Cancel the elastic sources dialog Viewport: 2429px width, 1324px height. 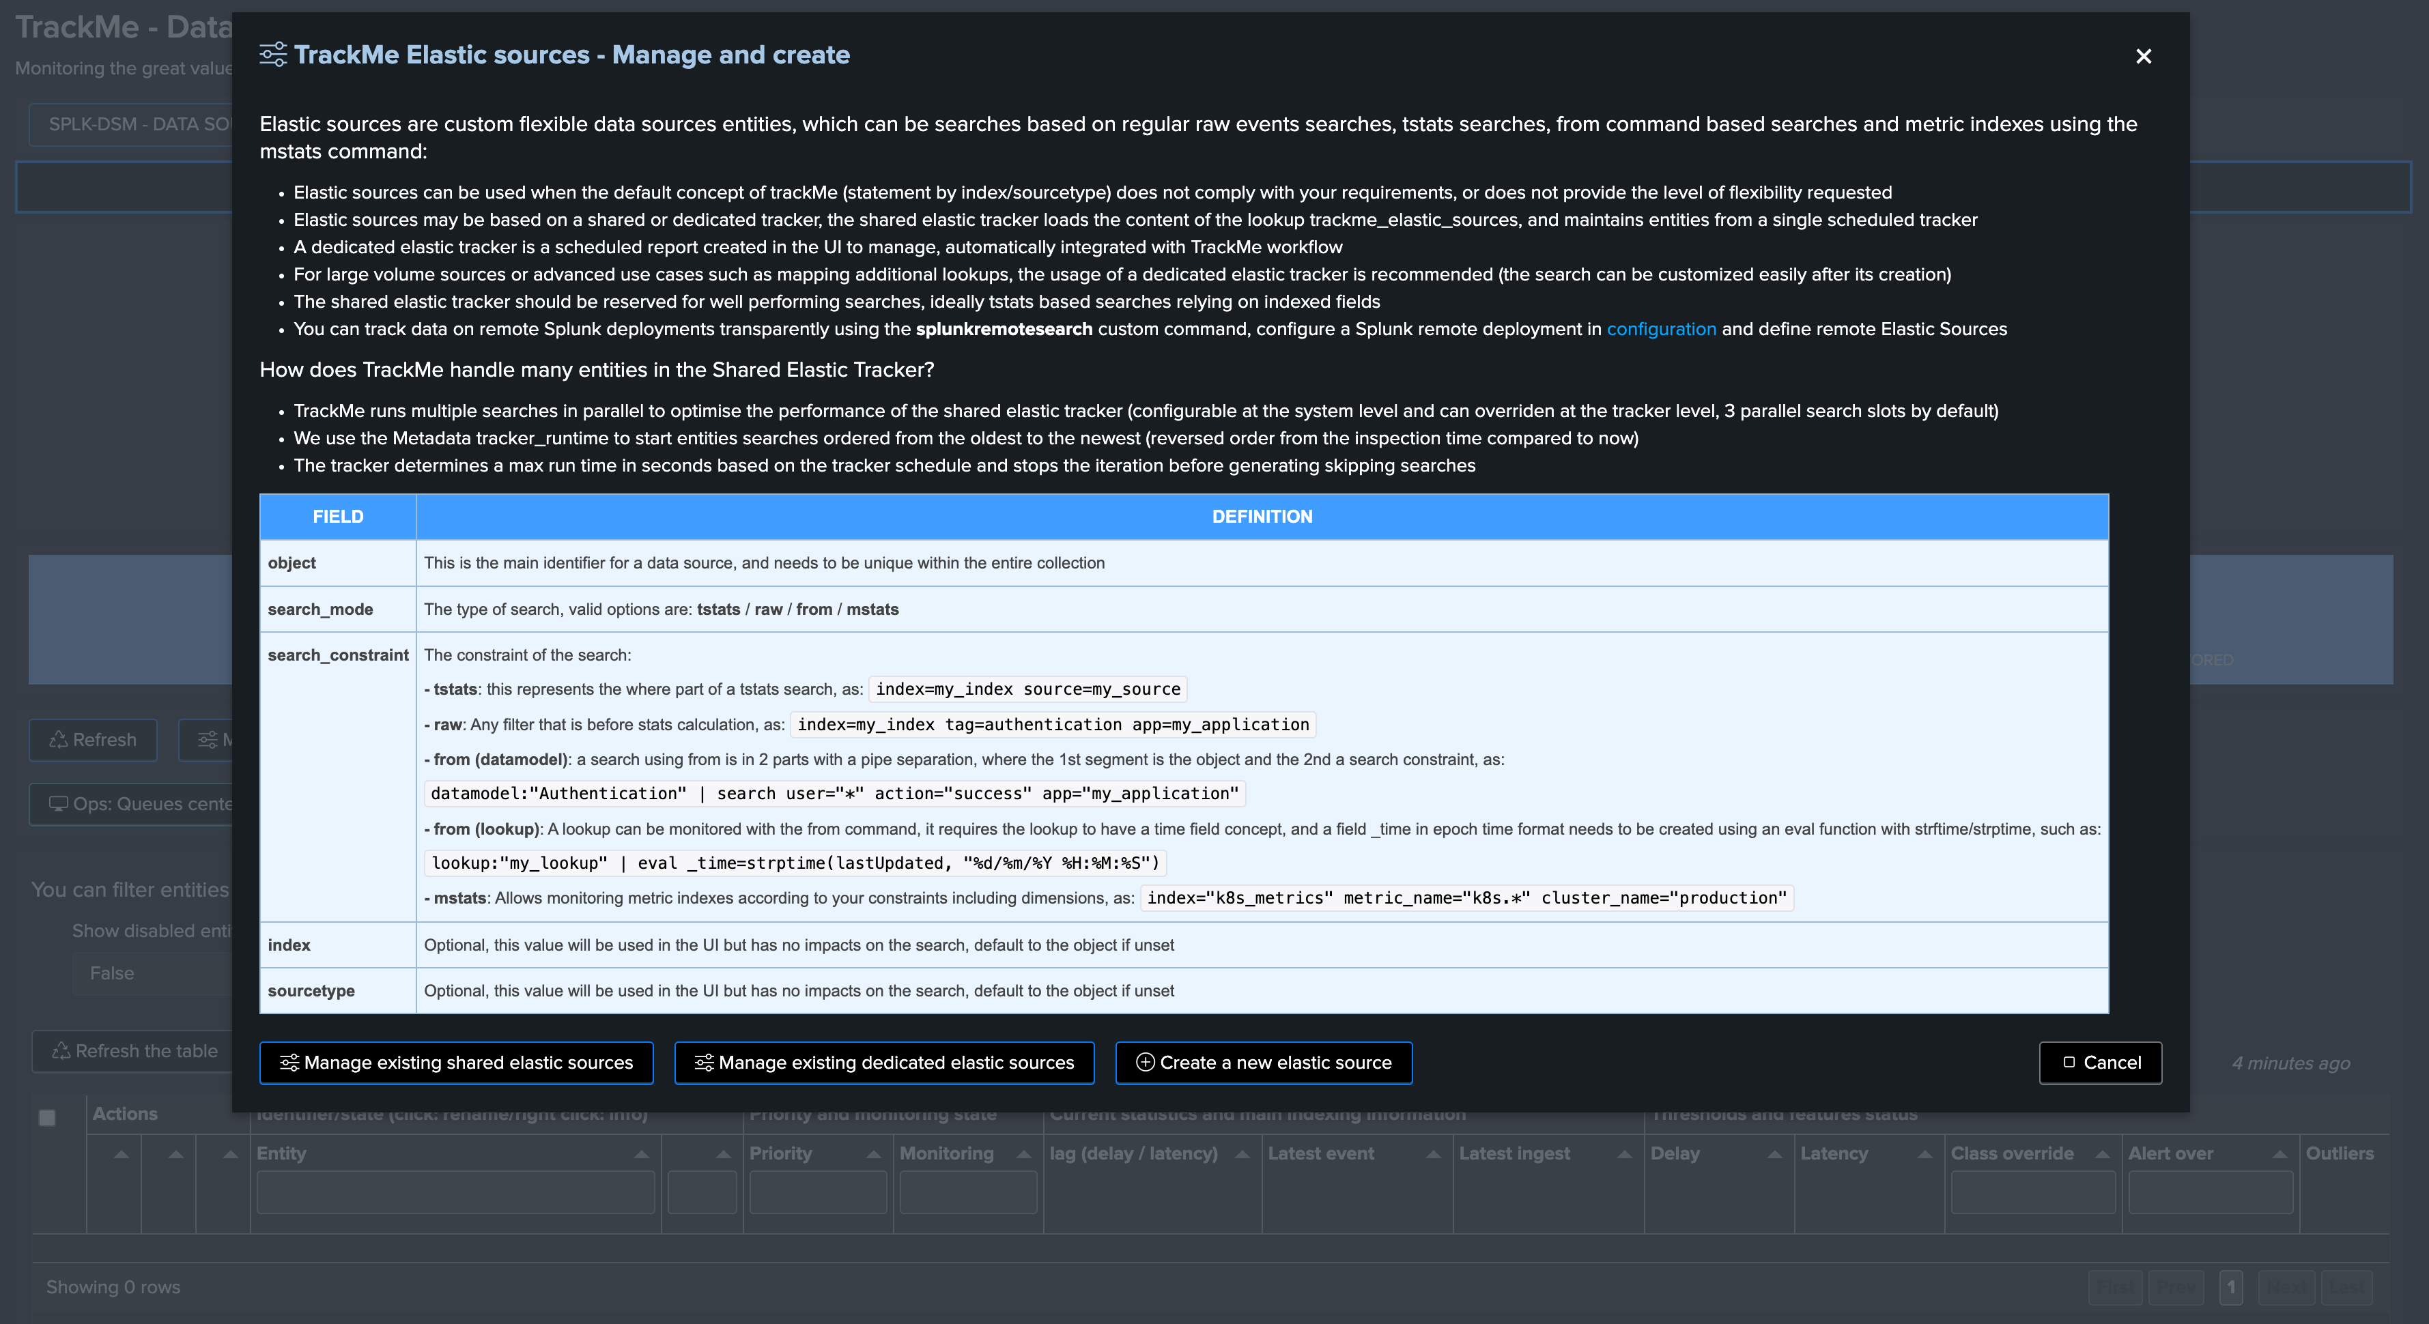[2100, 1062]
